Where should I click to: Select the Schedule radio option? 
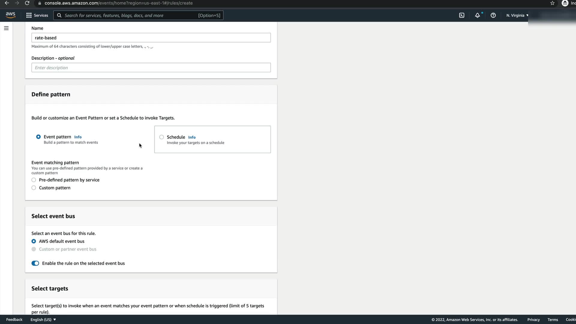[162, 137]
